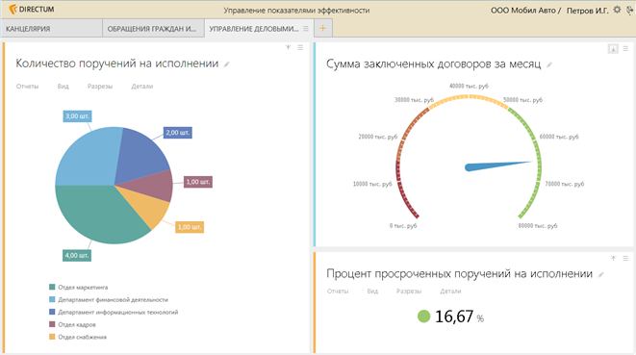Viewport: 636px width, 355px height.
Task: Click the dark blue pie slice
Action: (x=140, y=154)
